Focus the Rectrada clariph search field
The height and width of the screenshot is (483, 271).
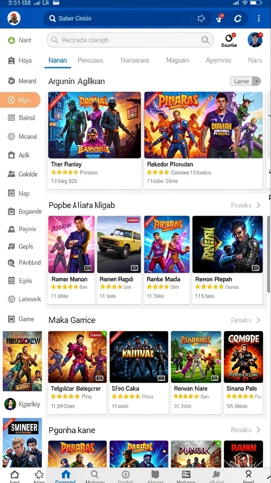click(130, 40)
